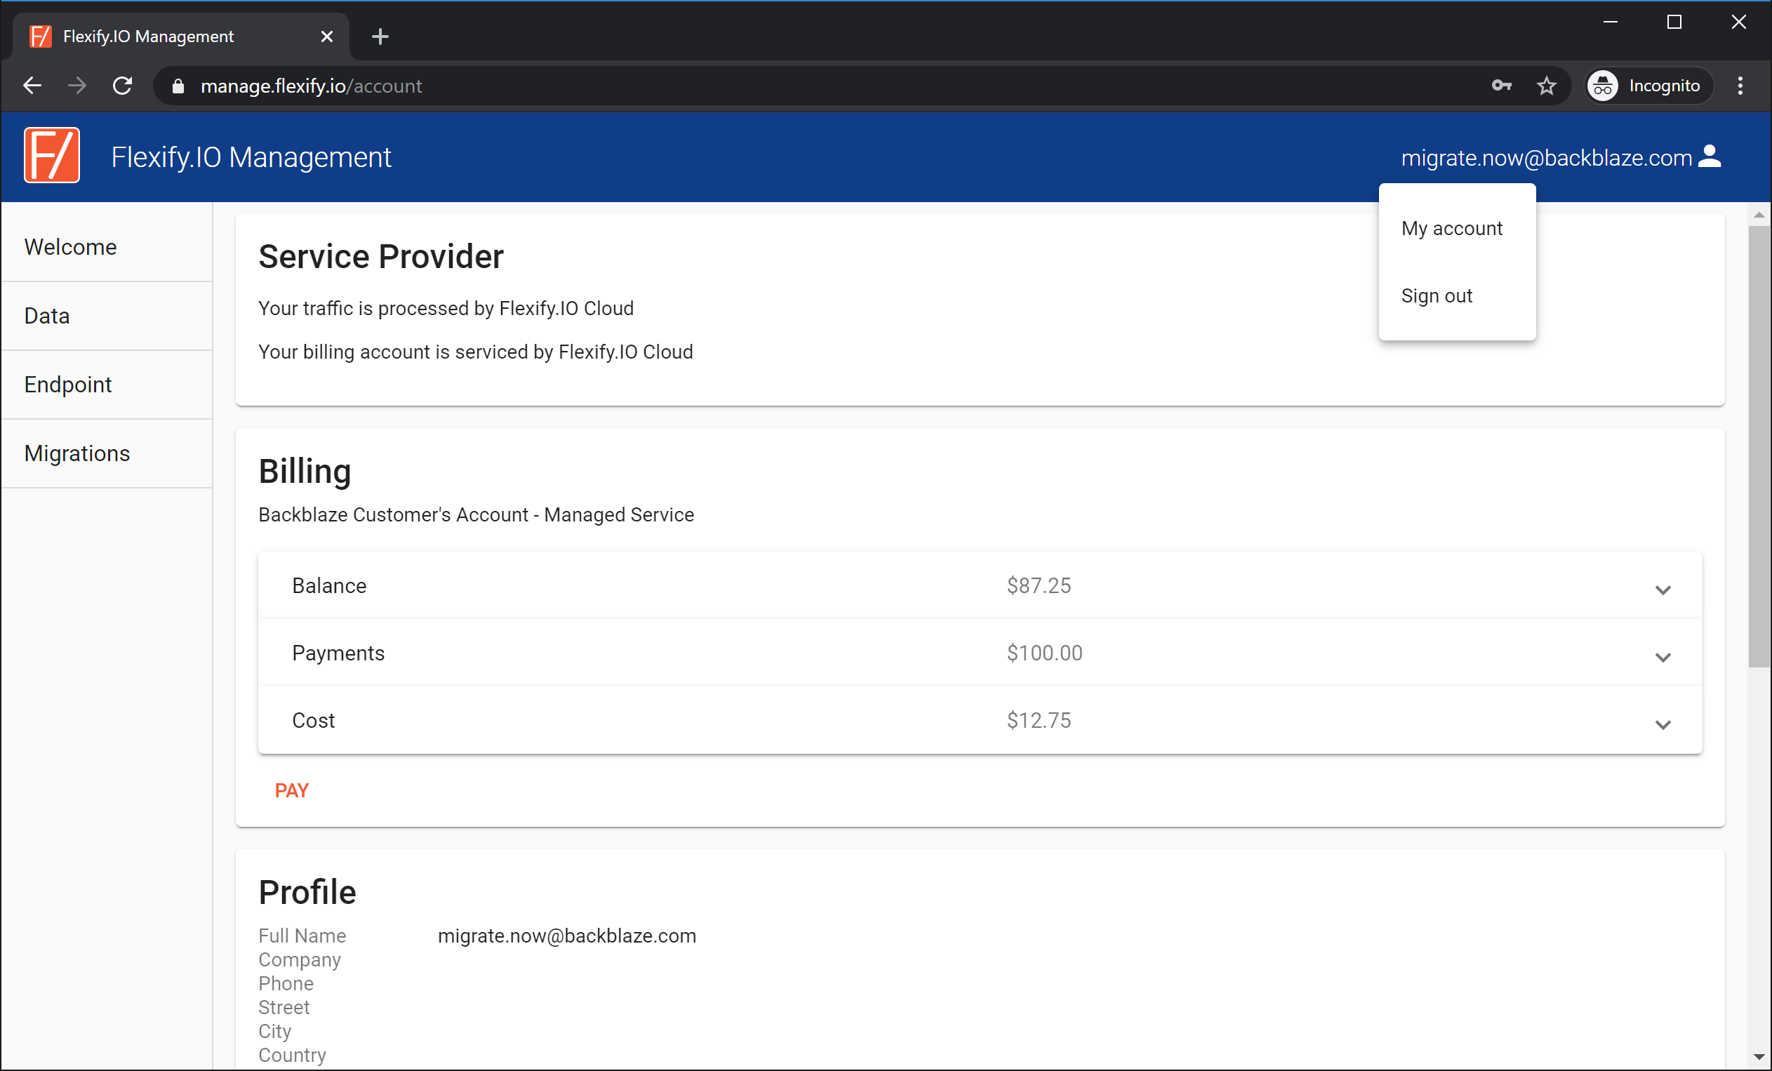Click the padlock site info icon
Image resolution: width=1772 pixels, height=1071 pixels.
[178, 86]
